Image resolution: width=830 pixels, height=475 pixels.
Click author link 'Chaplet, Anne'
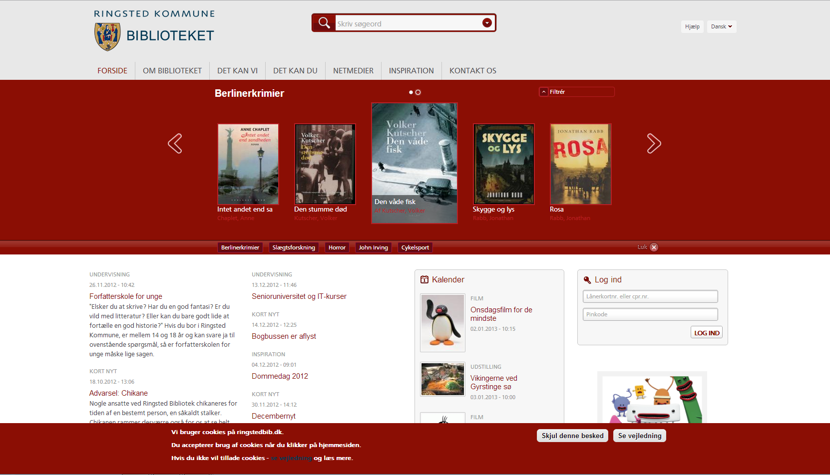236,218
